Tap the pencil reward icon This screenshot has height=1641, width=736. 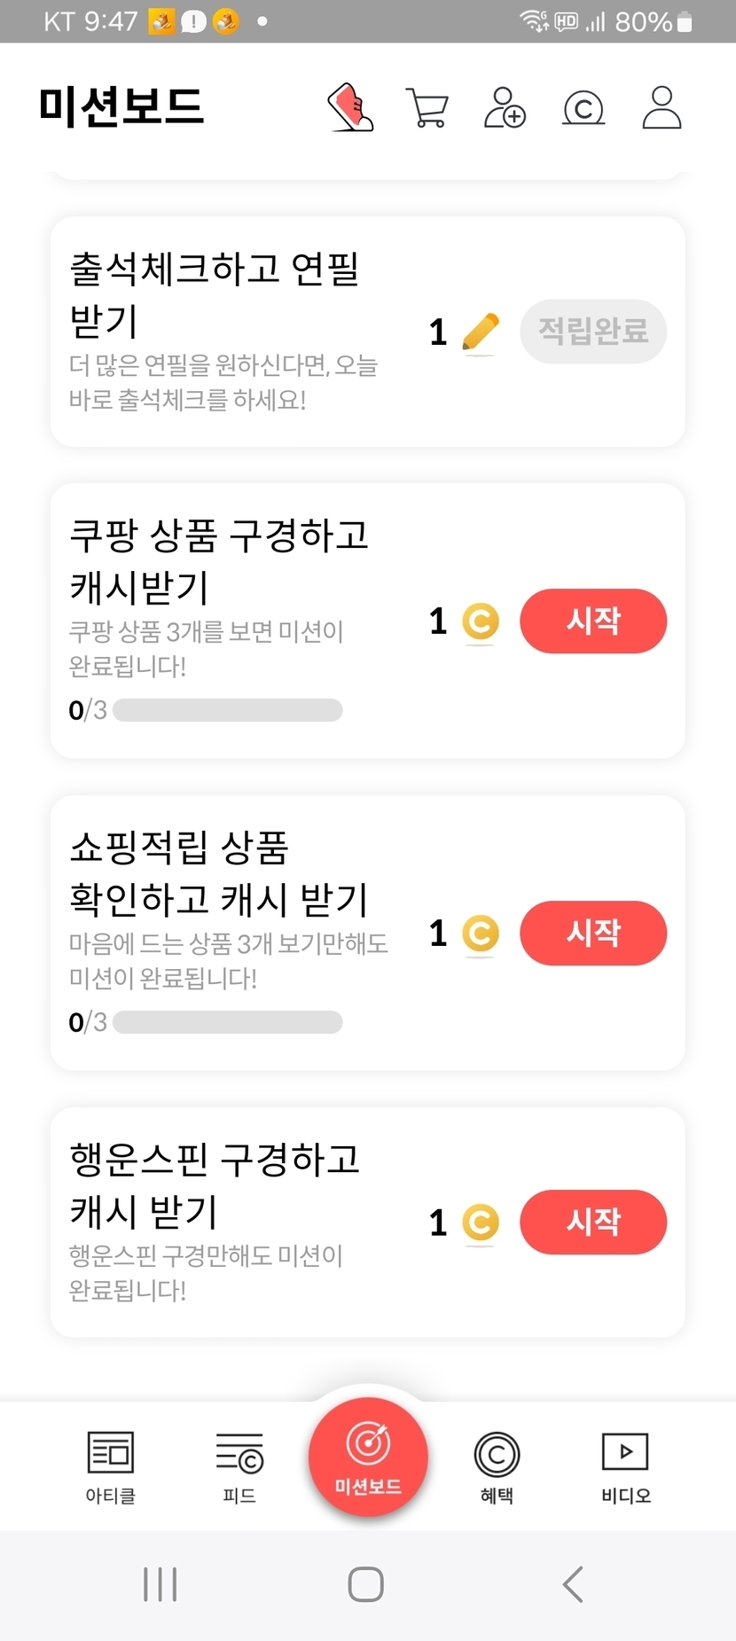pos(481,332)
